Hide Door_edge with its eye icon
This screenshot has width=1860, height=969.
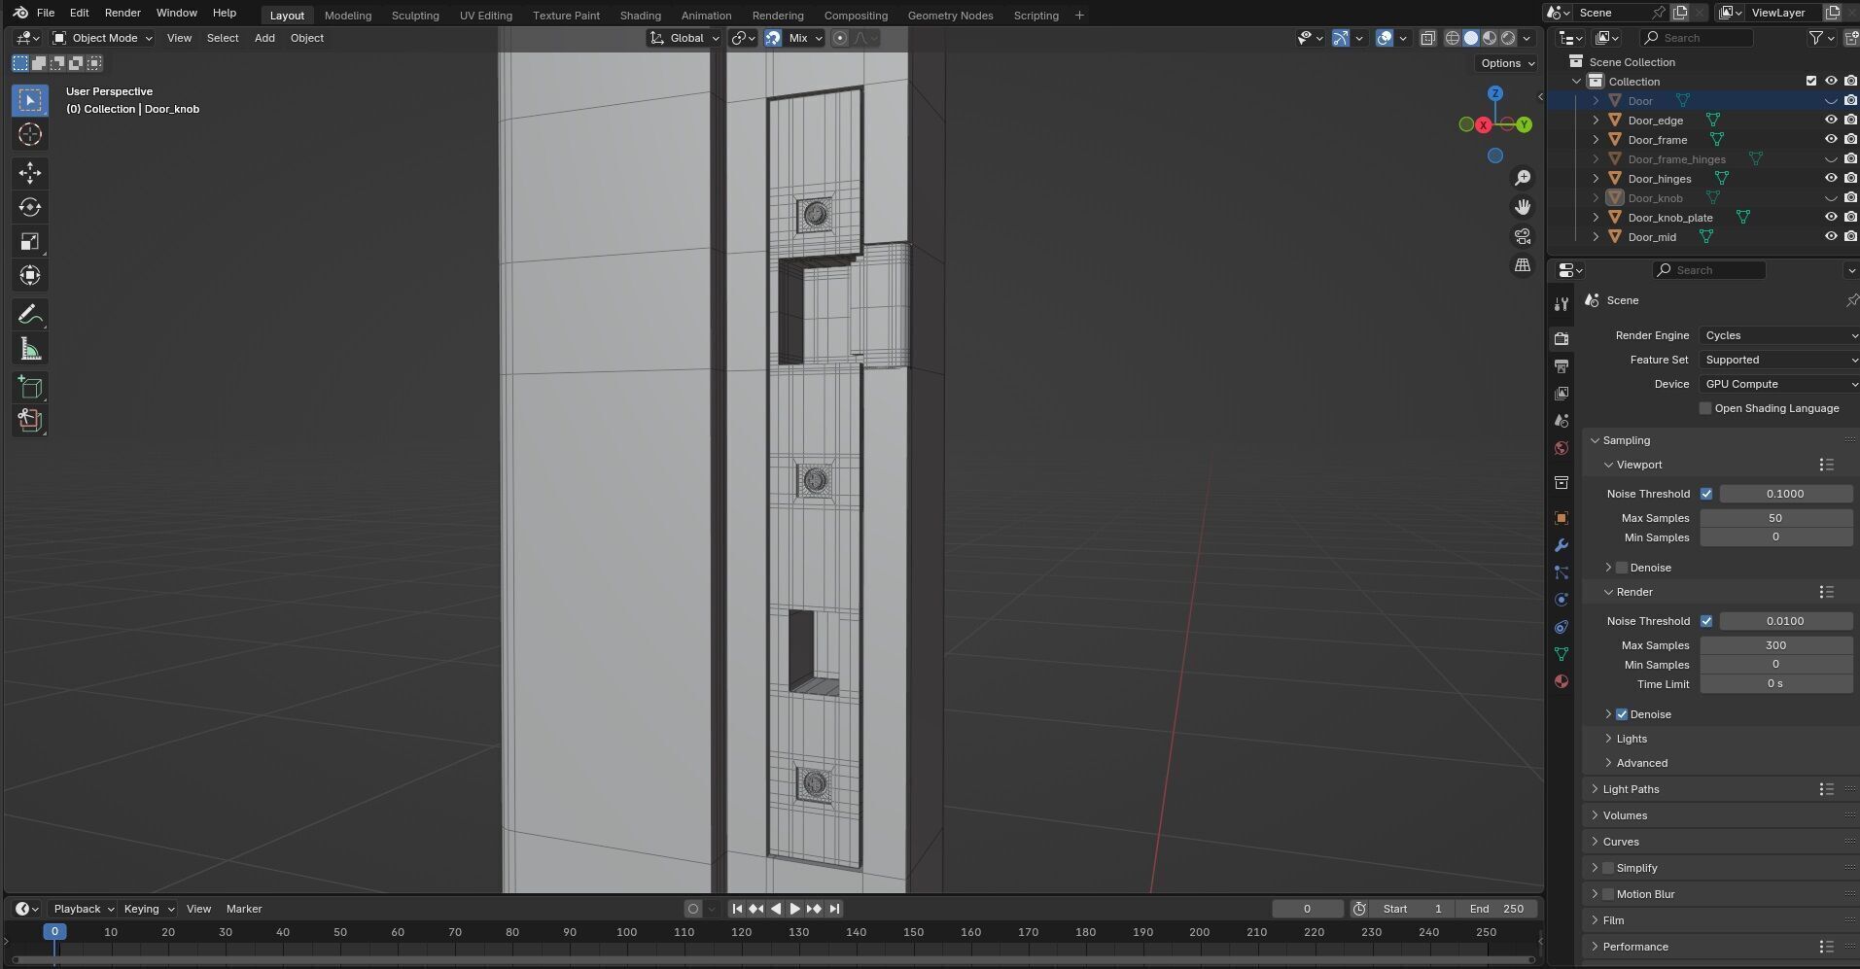[x=1831, y=121]
